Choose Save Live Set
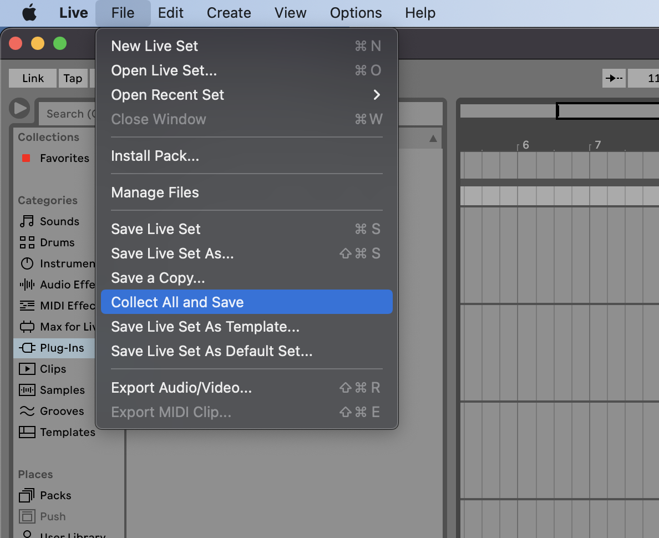Image resolution: width=659 pixels, height=538 pixels. (247, 229)
